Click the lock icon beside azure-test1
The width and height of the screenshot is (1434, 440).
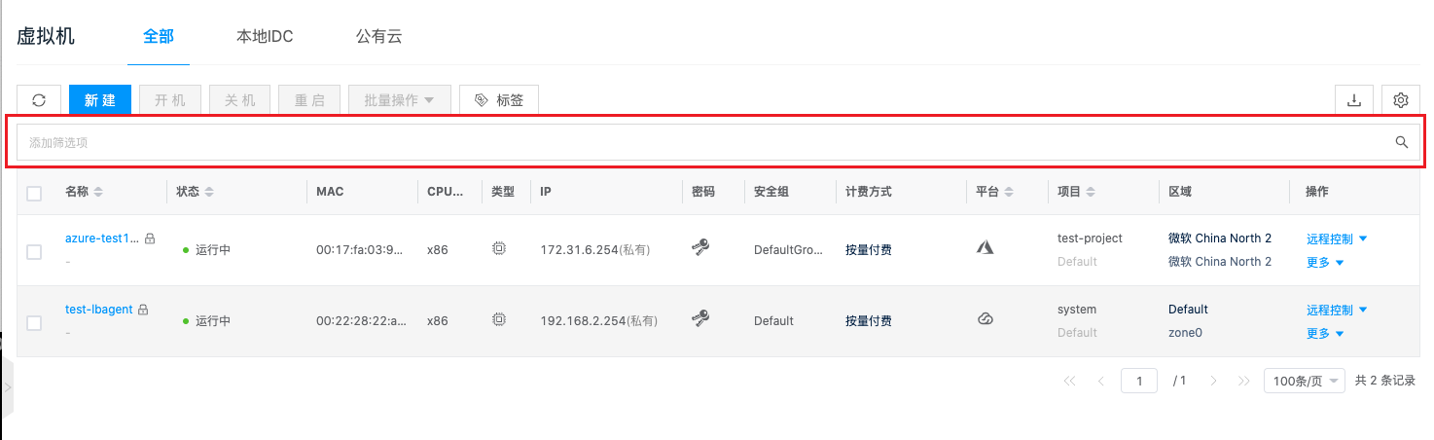click(x=150, y=238)
